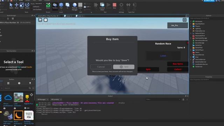224x126 pixels.
Task: Open the All Messages filter dropdown
Action: [x=43, y=99]
